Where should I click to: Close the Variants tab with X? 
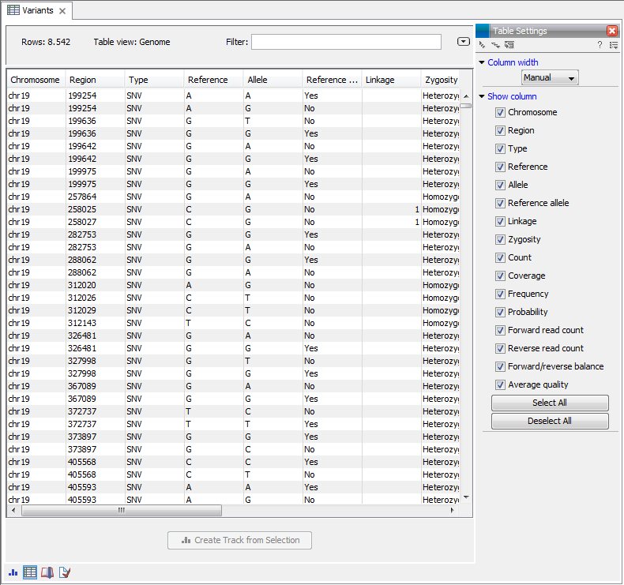point(62,11)
